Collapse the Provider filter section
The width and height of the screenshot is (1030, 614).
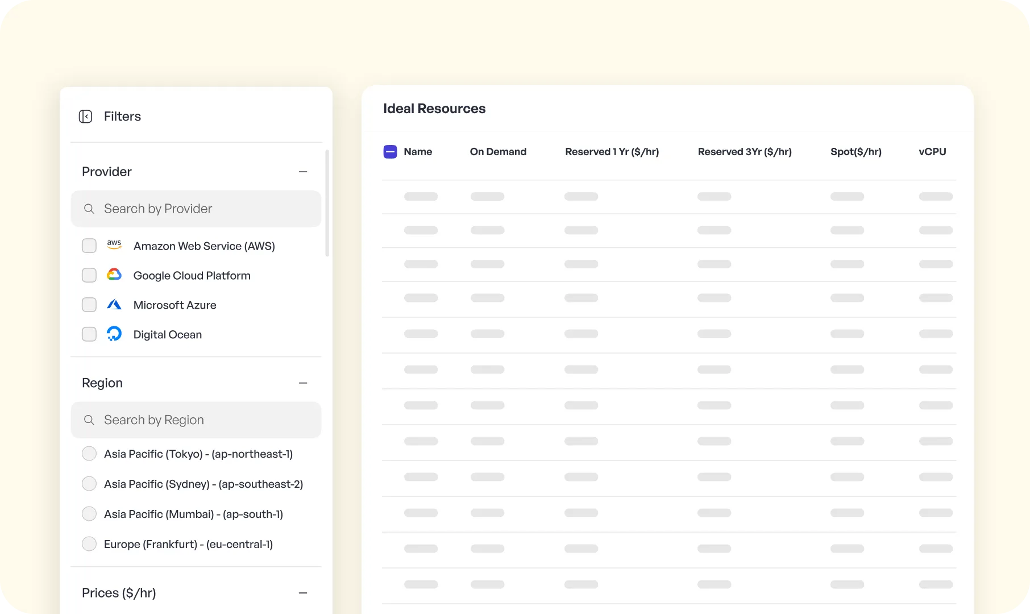(303, 171)
